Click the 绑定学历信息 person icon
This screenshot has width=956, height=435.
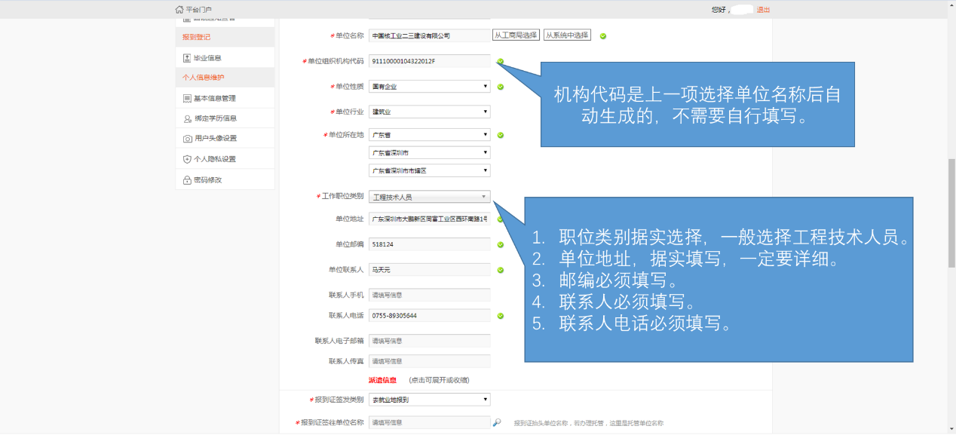coord(187,119)
